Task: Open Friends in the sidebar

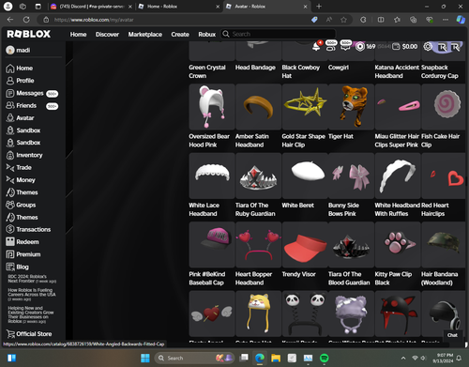Action: [32, 106]
